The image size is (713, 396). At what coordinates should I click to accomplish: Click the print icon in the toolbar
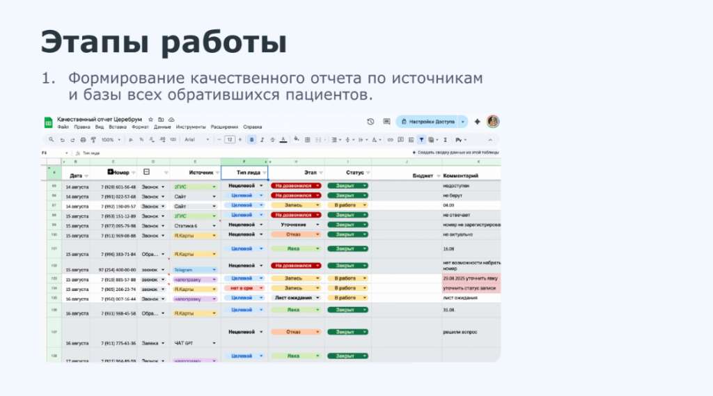click(x=83, y=140)
